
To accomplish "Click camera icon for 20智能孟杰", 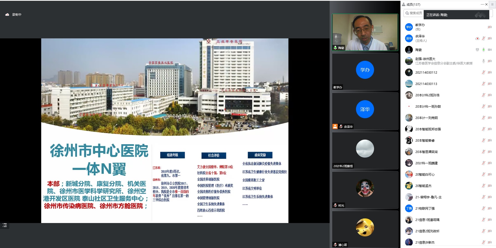I will coord(490,186).
